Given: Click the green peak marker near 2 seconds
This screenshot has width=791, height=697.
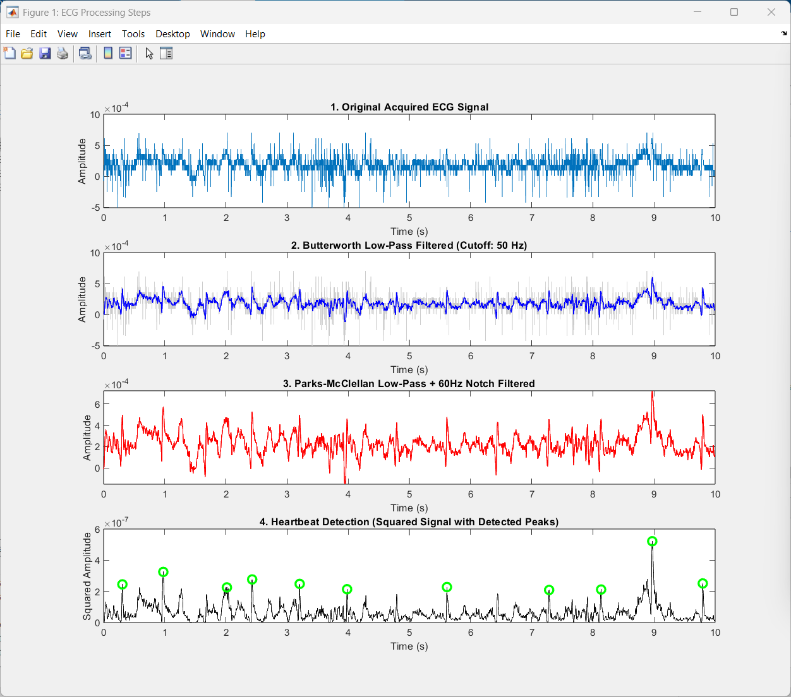Looking at the screenshot, I should coord(227,588).
